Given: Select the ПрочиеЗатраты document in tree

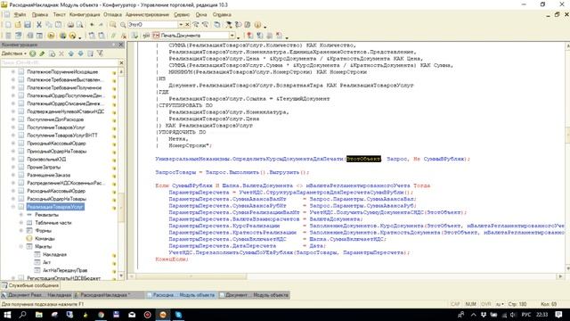Looking at the screenshot, I should pos(44,167).
